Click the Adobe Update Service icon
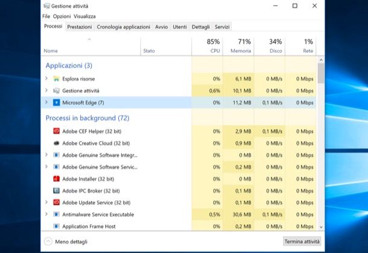The height and width of the screenshot is (253, 368). tap(56, 202)
